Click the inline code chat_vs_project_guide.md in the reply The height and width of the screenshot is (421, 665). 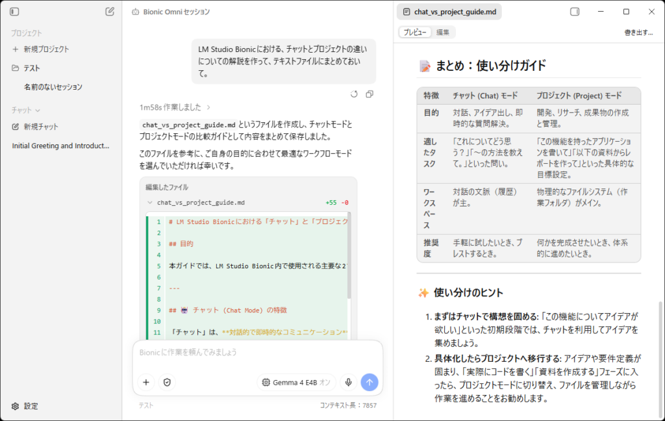[188, 125]
